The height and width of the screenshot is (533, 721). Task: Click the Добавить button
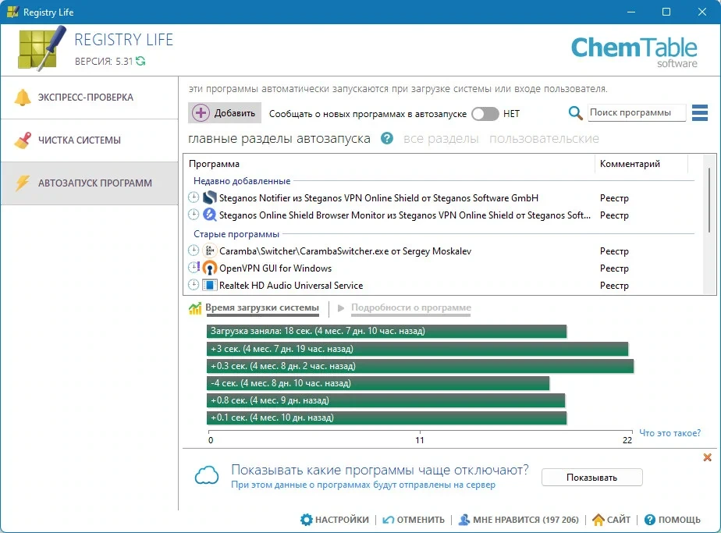(225, 113)
